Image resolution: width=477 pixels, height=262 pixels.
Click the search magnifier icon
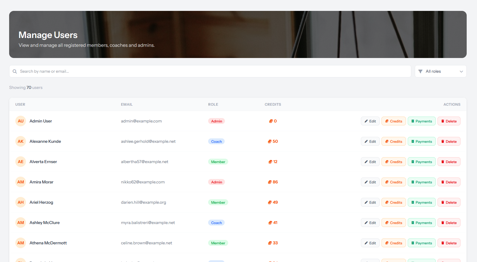click(x=15, y=72)
